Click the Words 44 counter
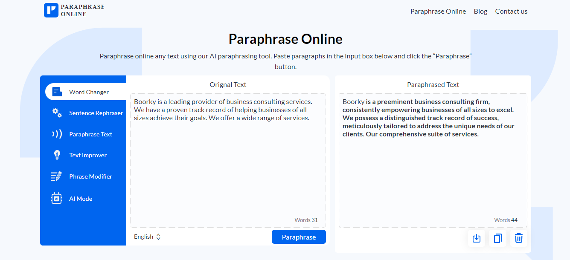 click(x=506, y=220)
